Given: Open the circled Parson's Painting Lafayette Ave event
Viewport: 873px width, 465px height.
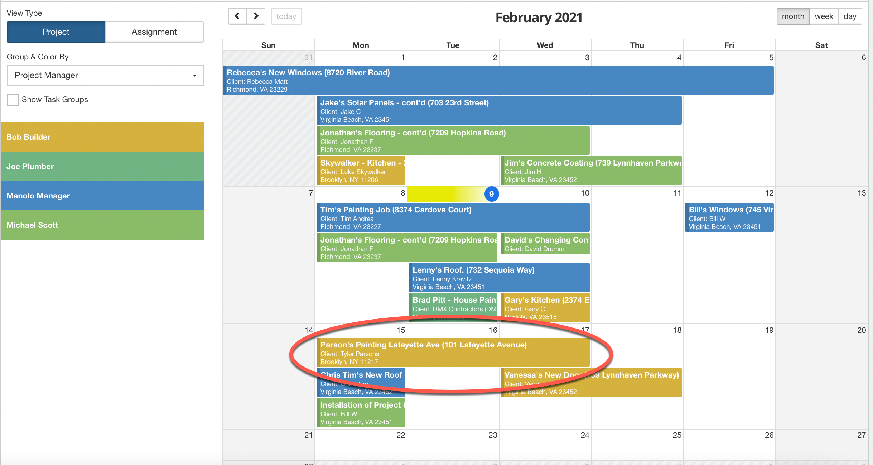Looking at the screenshot, I should tap(453, 353).
